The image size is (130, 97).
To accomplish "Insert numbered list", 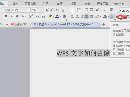I will (79, 10).
